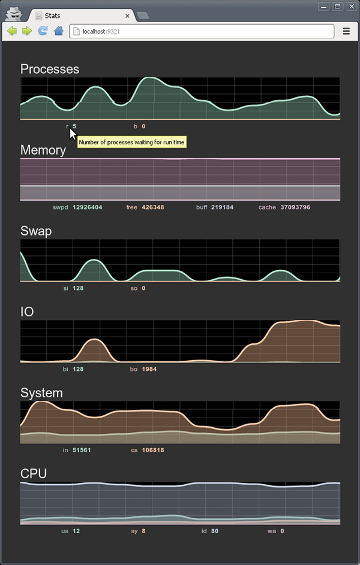Go to the home page icon
The width and height of the screenshot is (360, 565).
(x=58, y=31)
